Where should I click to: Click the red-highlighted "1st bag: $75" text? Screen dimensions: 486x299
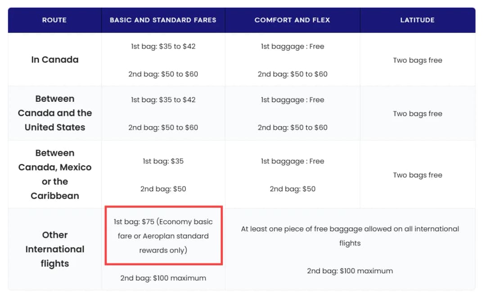[163, 236]
